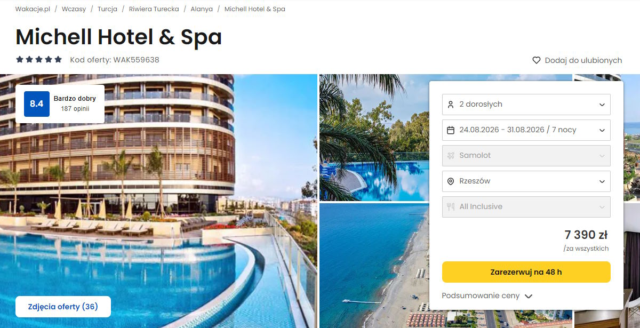Image resolution: width=640 pixels, height=328 pixels.
Task: Open the 187 opinii reviews link
Action: coord(75,109)
